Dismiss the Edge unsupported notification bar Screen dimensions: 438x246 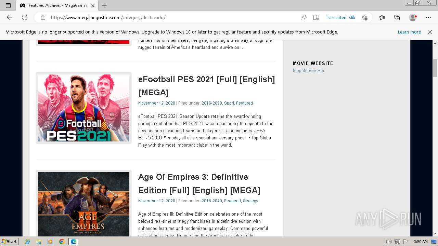[430, 32]
